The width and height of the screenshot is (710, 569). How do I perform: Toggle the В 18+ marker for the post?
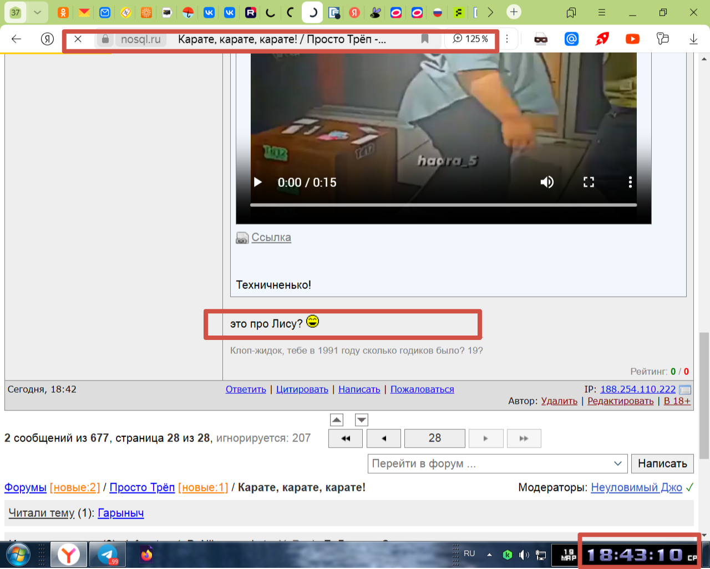point(677,401)
